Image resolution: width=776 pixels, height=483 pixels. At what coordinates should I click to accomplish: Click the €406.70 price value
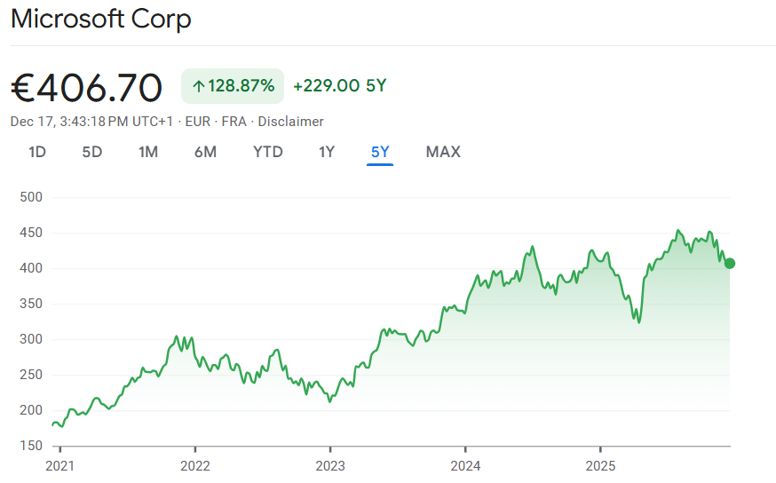[87, 87]
